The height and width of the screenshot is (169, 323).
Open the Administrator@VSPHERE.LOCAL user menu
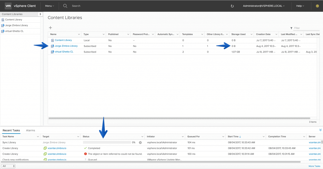click(x=263, y=6)
